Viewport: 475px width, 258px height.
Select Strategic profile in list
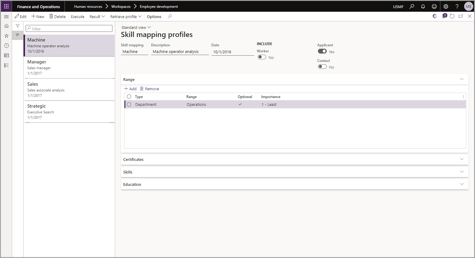click(x=69, y=112)
